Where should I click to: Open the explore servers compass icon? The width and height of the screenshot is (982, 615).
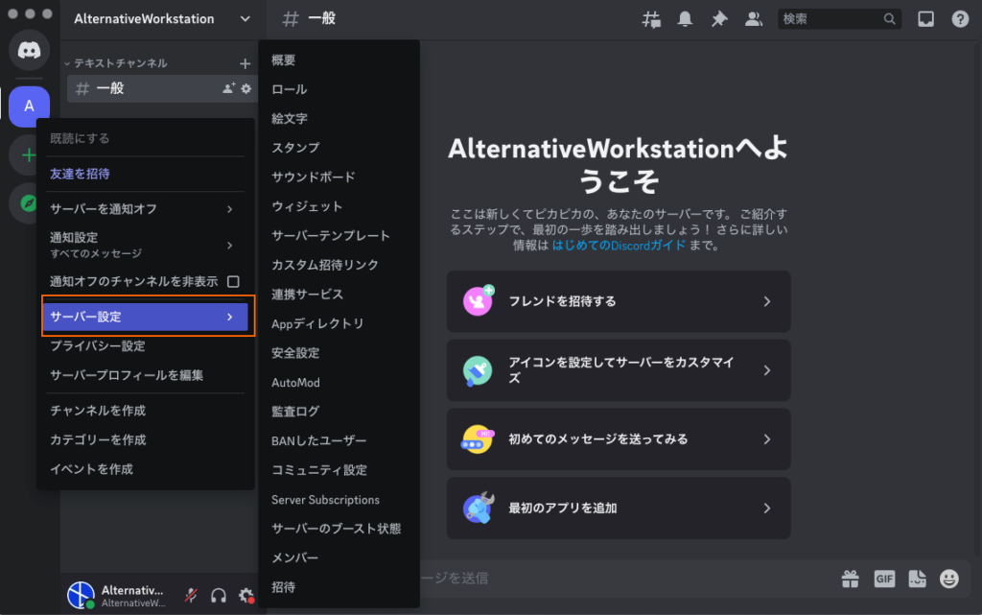(x=29, y=203)
